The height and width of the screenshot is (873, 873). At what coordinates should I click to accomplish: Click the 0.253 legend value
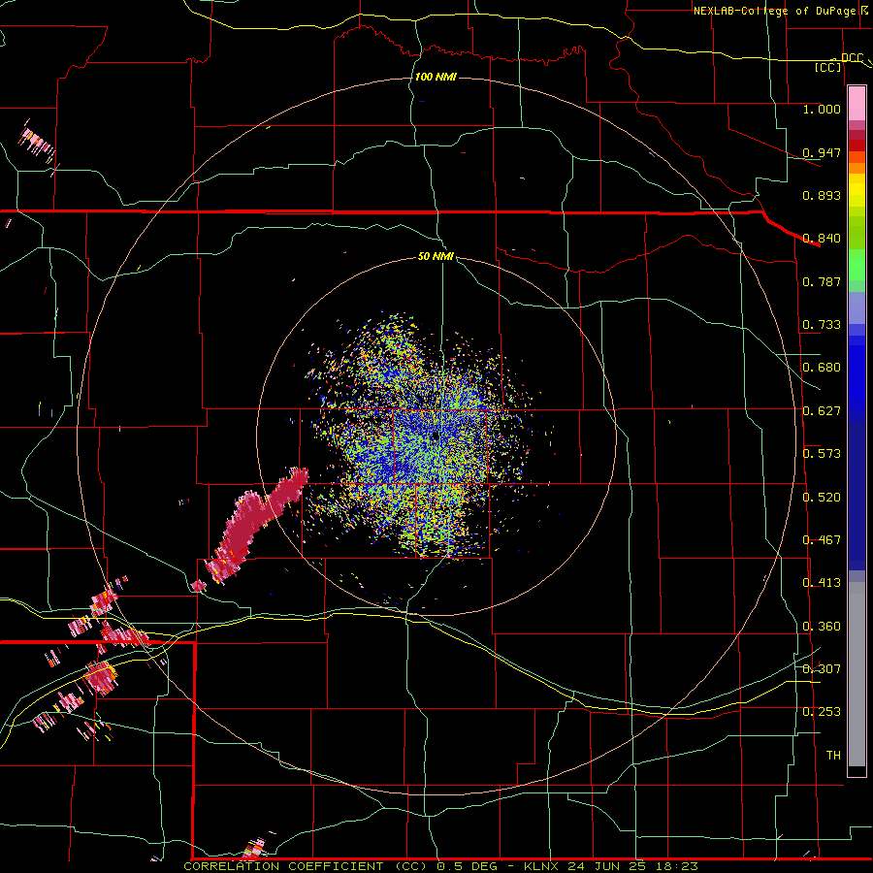(822, 712)
